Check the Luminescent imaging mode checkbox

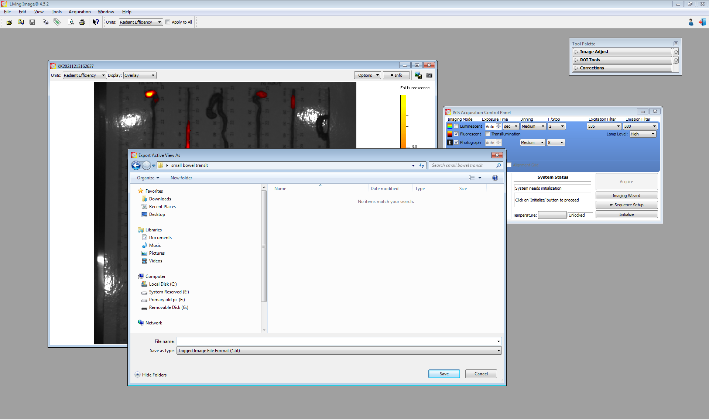point(456,126)
